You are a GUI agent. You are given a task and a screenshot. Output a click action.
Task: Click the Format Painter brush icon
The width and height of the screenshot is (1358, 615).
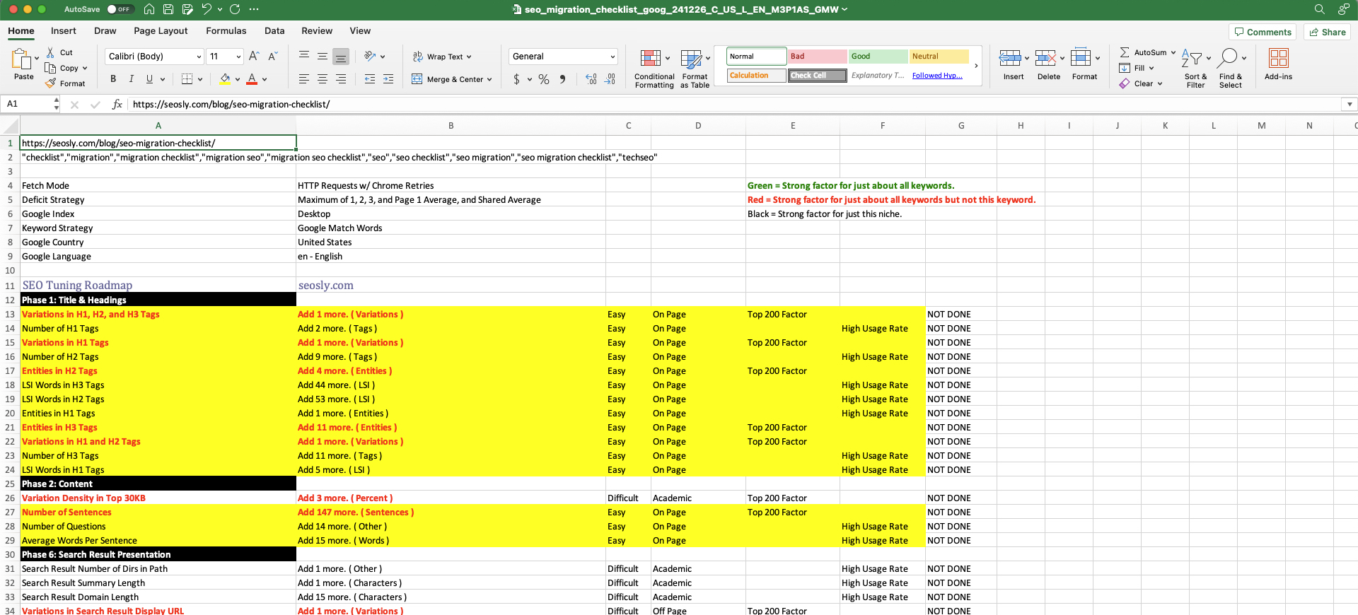51,83
